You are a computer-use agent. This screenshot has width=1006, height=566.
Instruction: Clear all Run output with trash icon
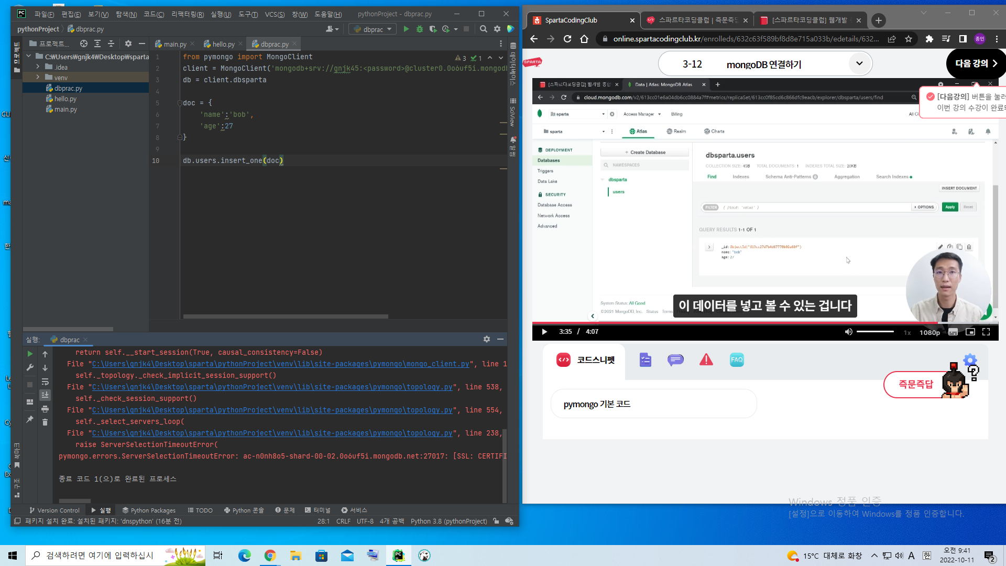45,422
